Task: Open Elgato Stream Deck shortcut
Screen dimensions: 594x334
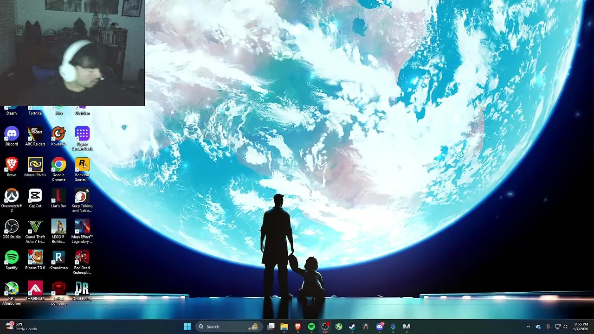Action: pyautogui.click(x=82, y=138)
